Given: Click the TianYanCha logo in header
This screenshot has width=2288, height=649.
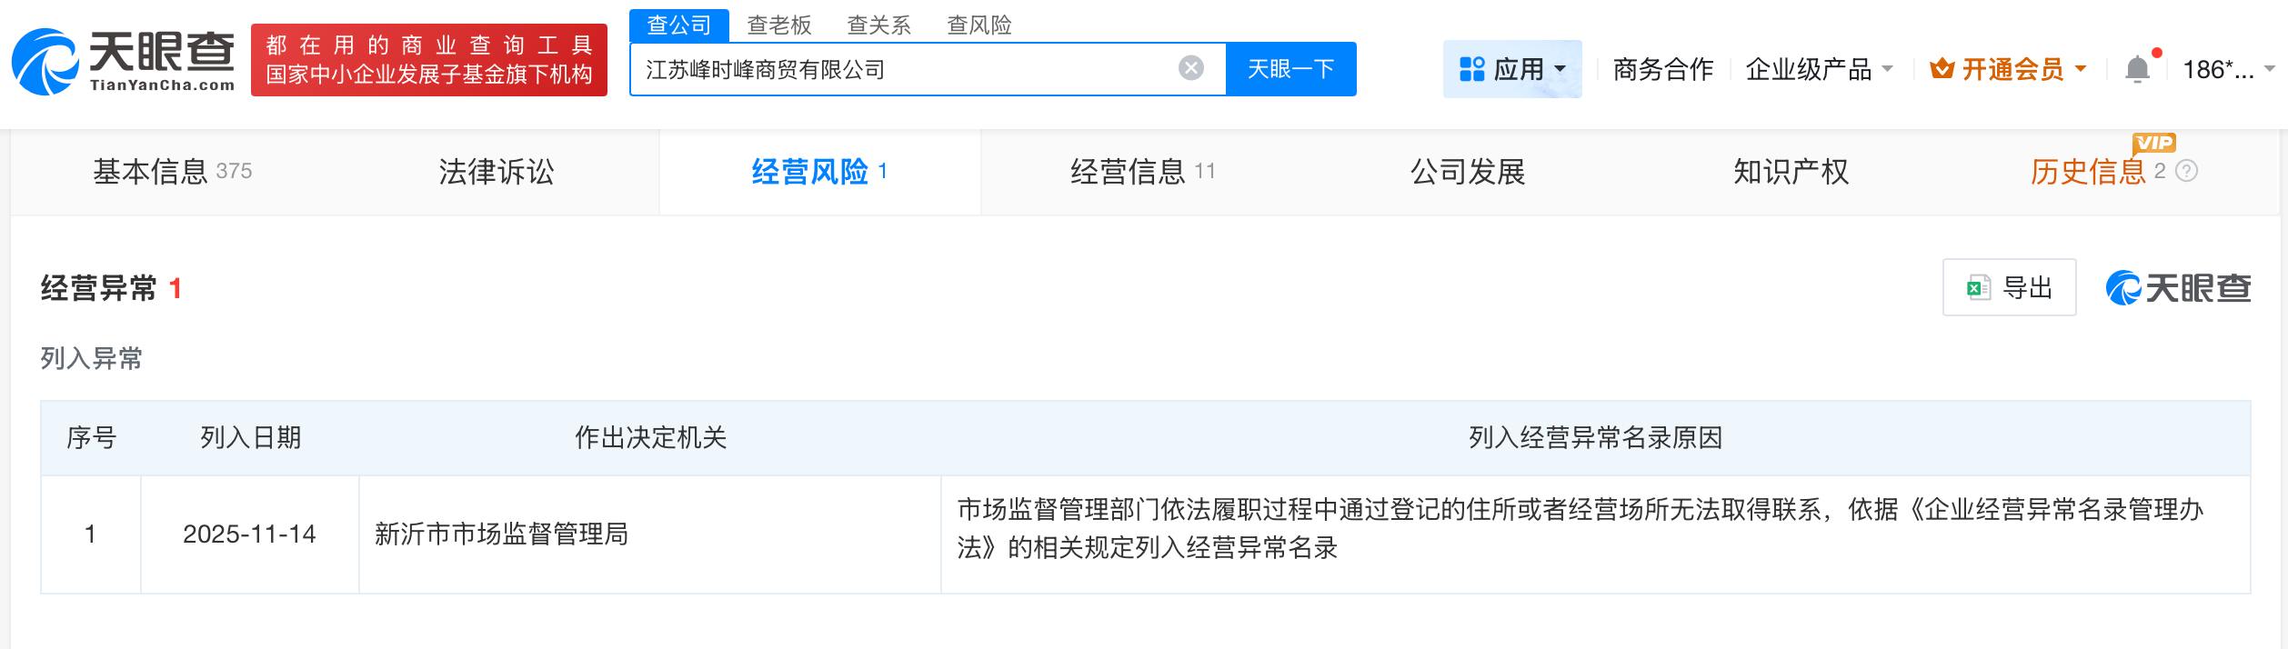Looking at the screenshot, I should [x=124, y=61].
